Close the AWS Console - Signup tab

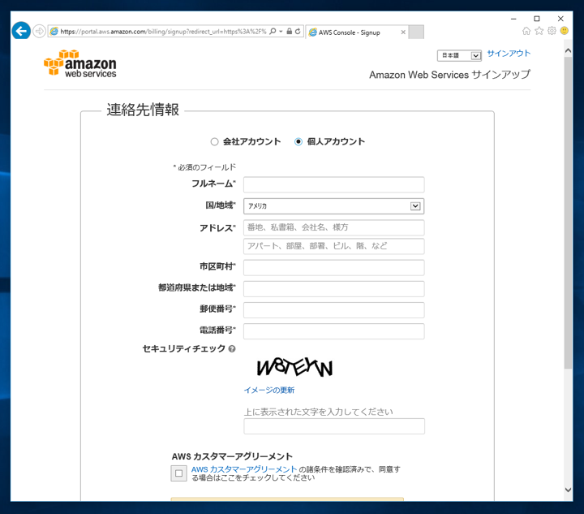click(x=403, y=32)
